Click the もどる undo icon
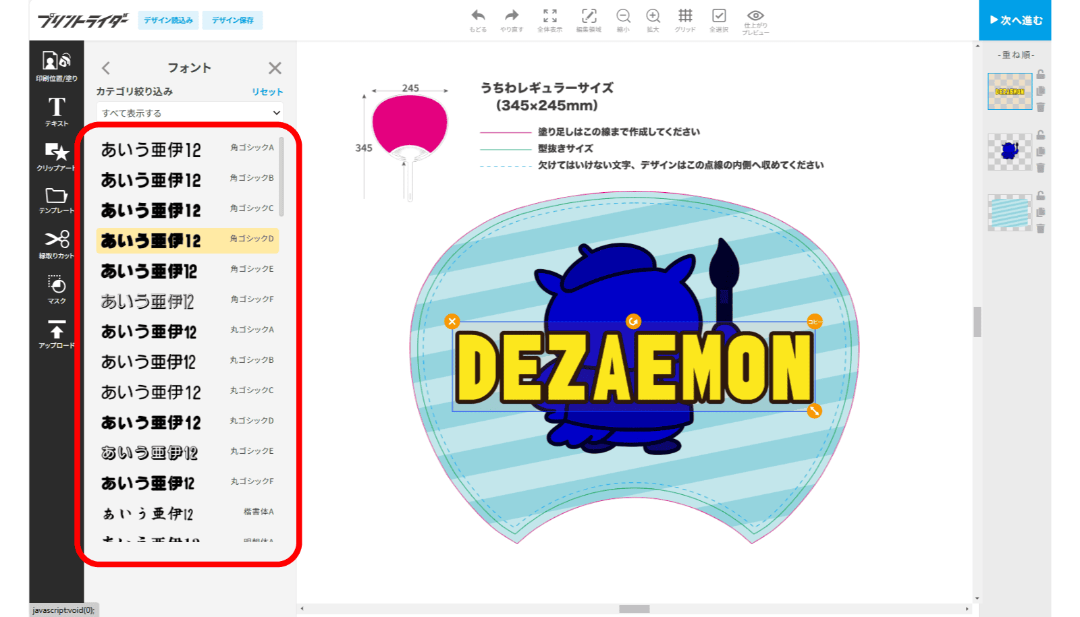The width and height of the screenshot is (1080, 617). [478, 20]
